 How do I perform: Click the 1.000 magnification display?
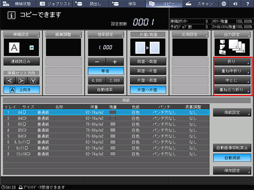click(x=106, y=47)
